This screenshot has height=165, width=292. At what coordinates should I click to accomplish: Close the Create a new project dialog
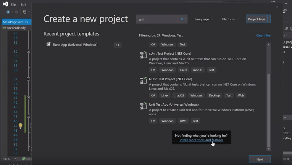(277, 6)
